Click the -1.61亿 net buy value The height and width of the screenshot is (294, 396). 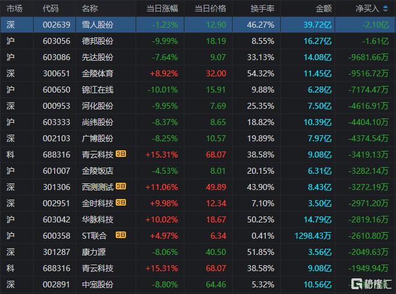(376, 41)
